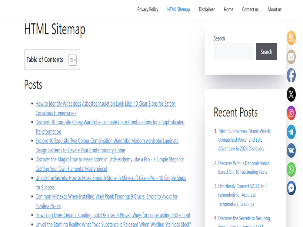
Task: Open Classy Wardrobe Laminate Color Combinations post
Action: click(x=110, y=127)
